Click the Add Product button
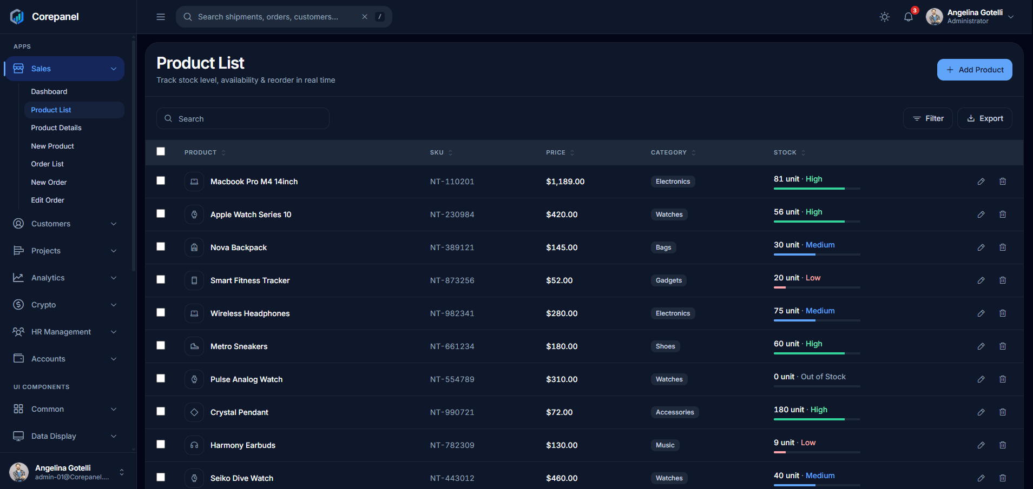 [x=975, y=70]
